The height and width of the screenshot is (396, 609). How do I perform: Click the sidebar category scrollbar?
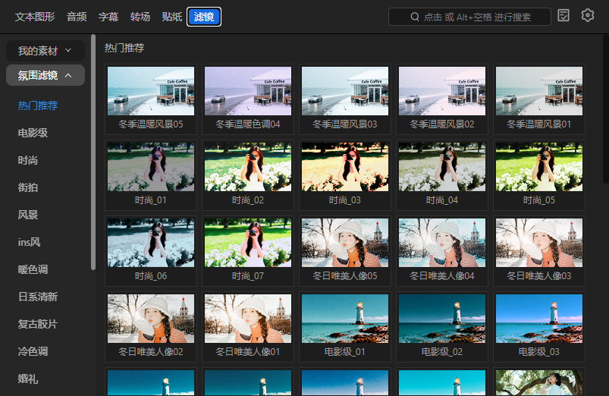point(93,152)
